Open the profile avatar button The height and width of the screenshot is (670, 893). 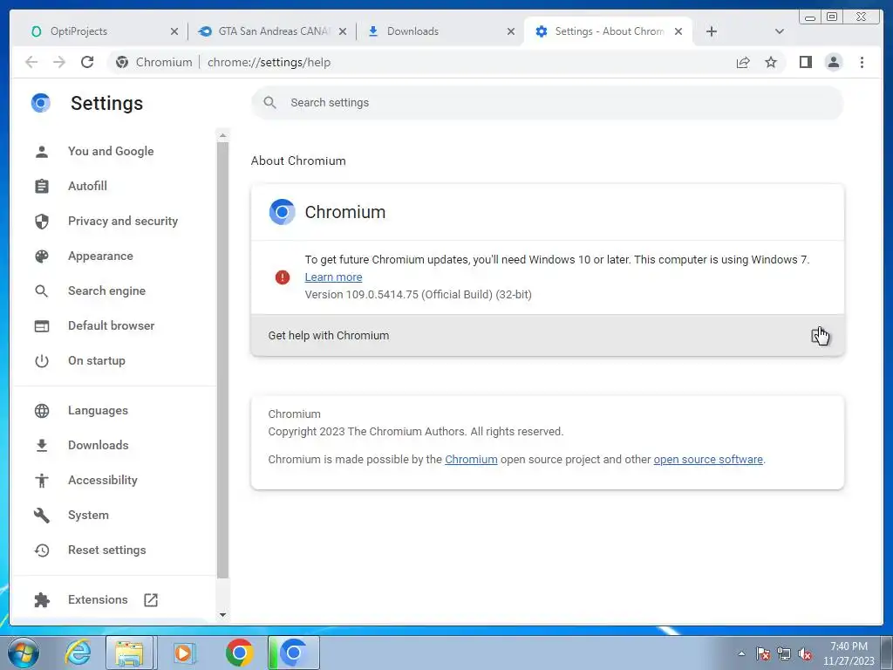(833, 62)
